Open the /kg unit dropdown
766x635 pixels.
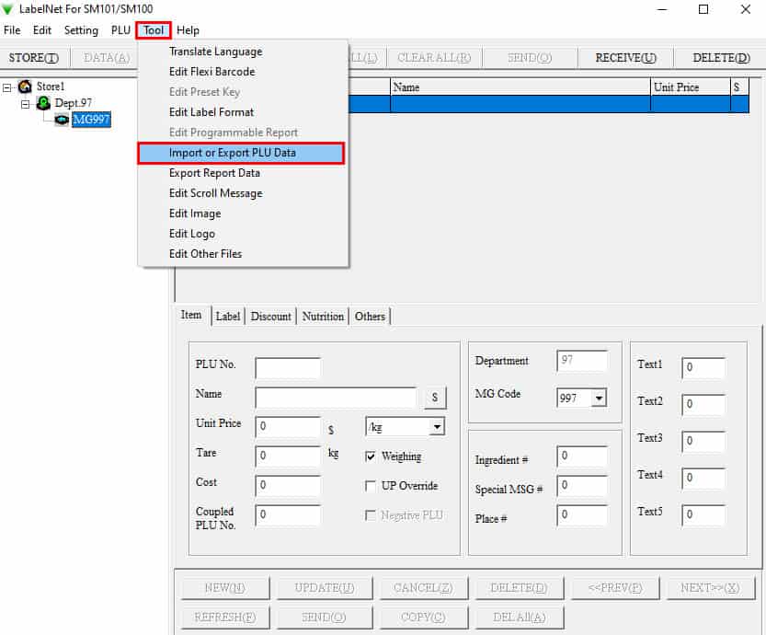coord(437,427)
